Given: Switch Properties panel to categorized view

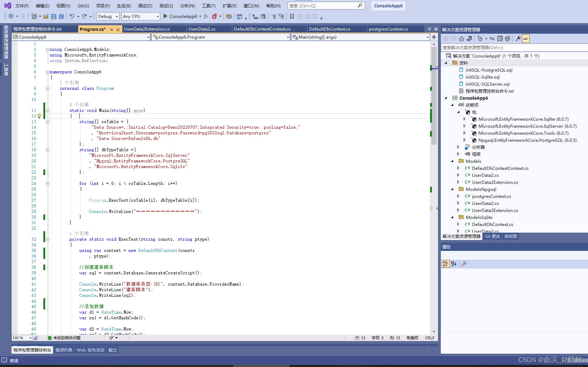Looking at the screenshot, I should point(445,264).
